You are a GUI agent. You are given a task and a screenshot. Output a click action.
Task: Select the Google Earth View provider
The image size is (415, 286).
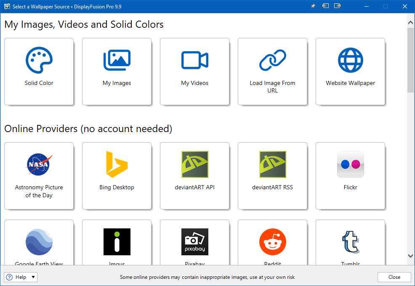click(x=39, y=243)
